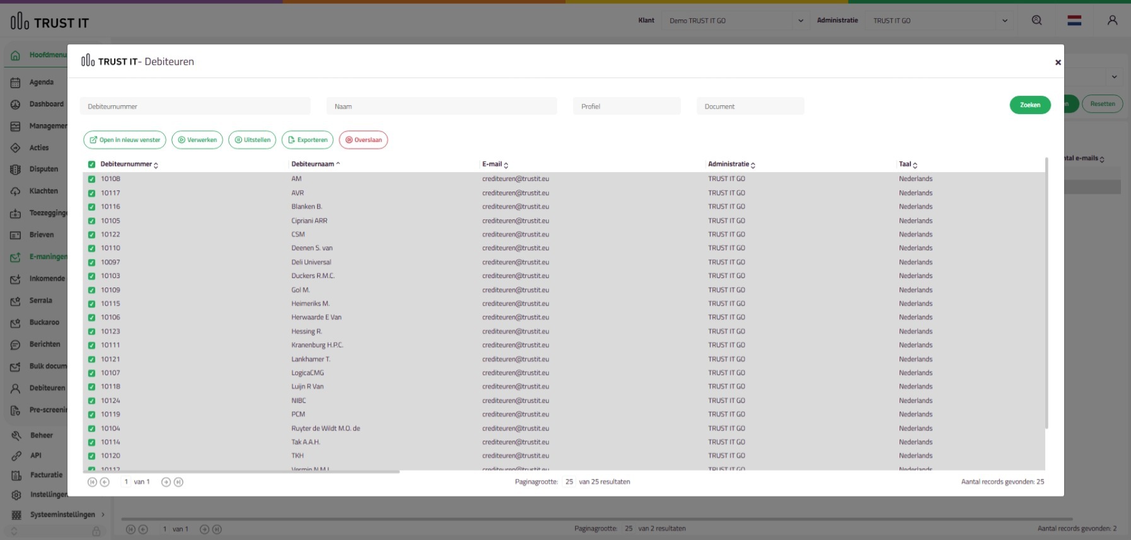This screenshot has height=540, width=1131.
Task: Click the Brieven sidebar icon
Action: pos(16,235)
